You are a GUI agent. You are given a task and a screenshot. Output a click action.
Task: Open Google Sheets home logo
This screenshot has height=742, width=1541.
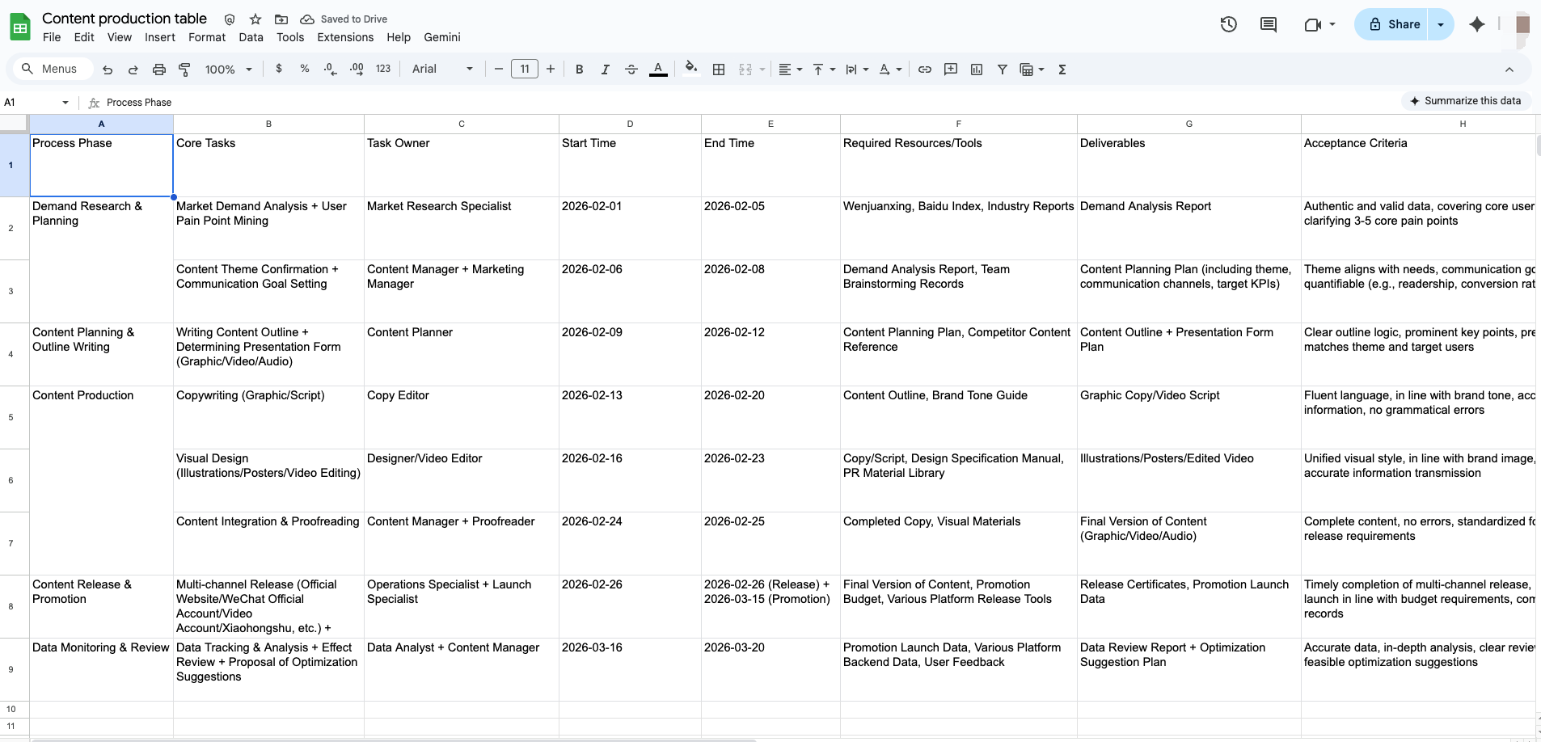pos(20,27)
